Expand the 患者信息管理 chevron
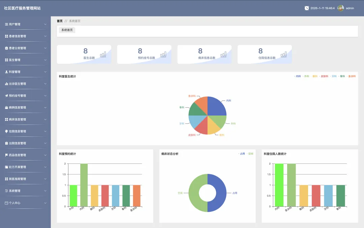Viewport: 364px width, 228px height. (x=45, y=36)
